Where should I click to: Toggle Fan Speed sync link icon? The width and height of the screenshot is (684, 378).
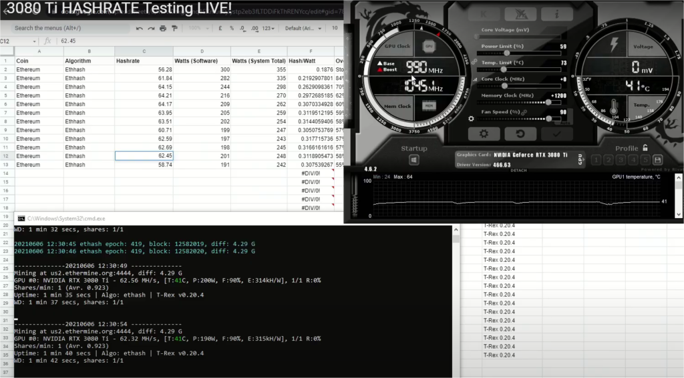[x=524, y=113]
